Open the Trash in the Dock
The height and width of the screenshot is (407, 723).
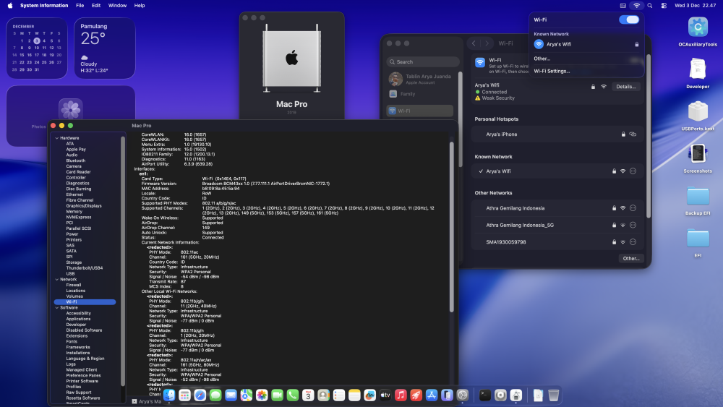tap(554, 395)
